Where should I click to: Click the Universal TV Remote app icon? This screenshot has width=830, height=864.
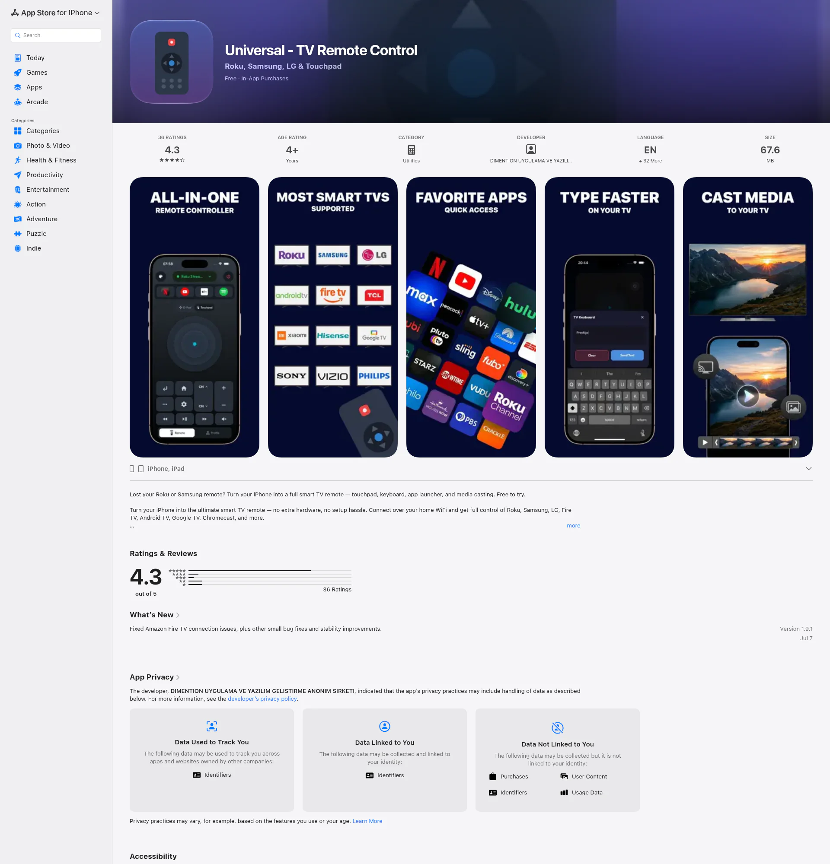click(172, 62)
